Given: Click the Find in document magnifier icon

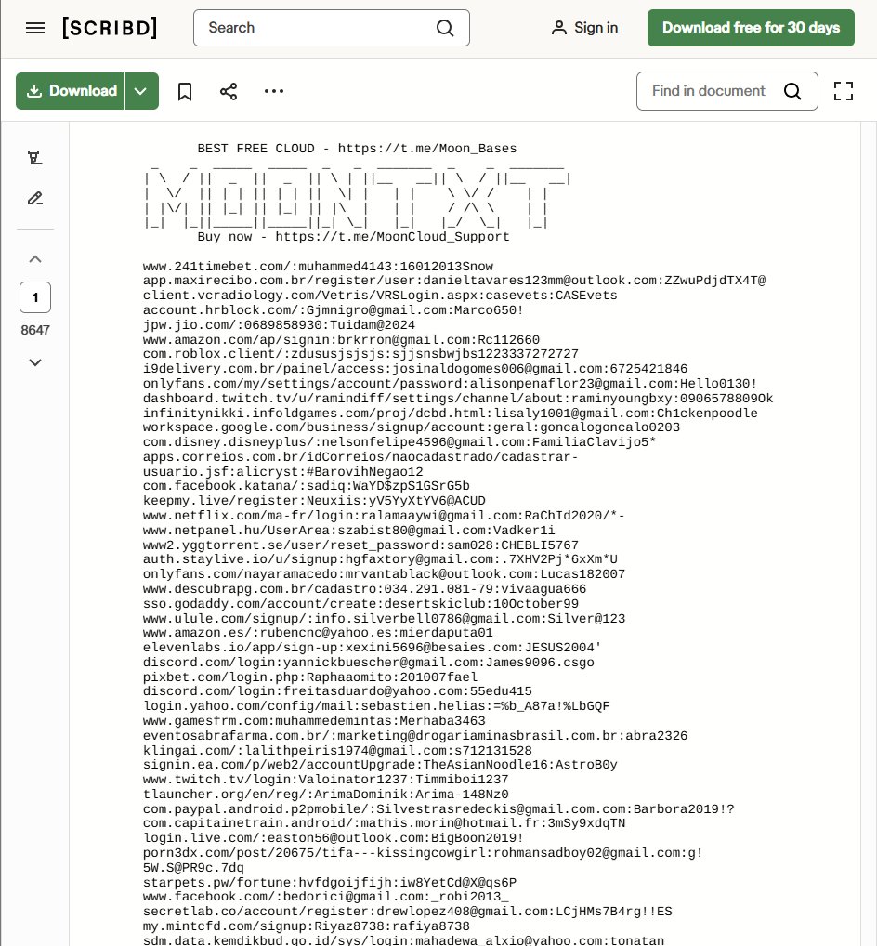Looking at the screenshot, I should (792, 91).
